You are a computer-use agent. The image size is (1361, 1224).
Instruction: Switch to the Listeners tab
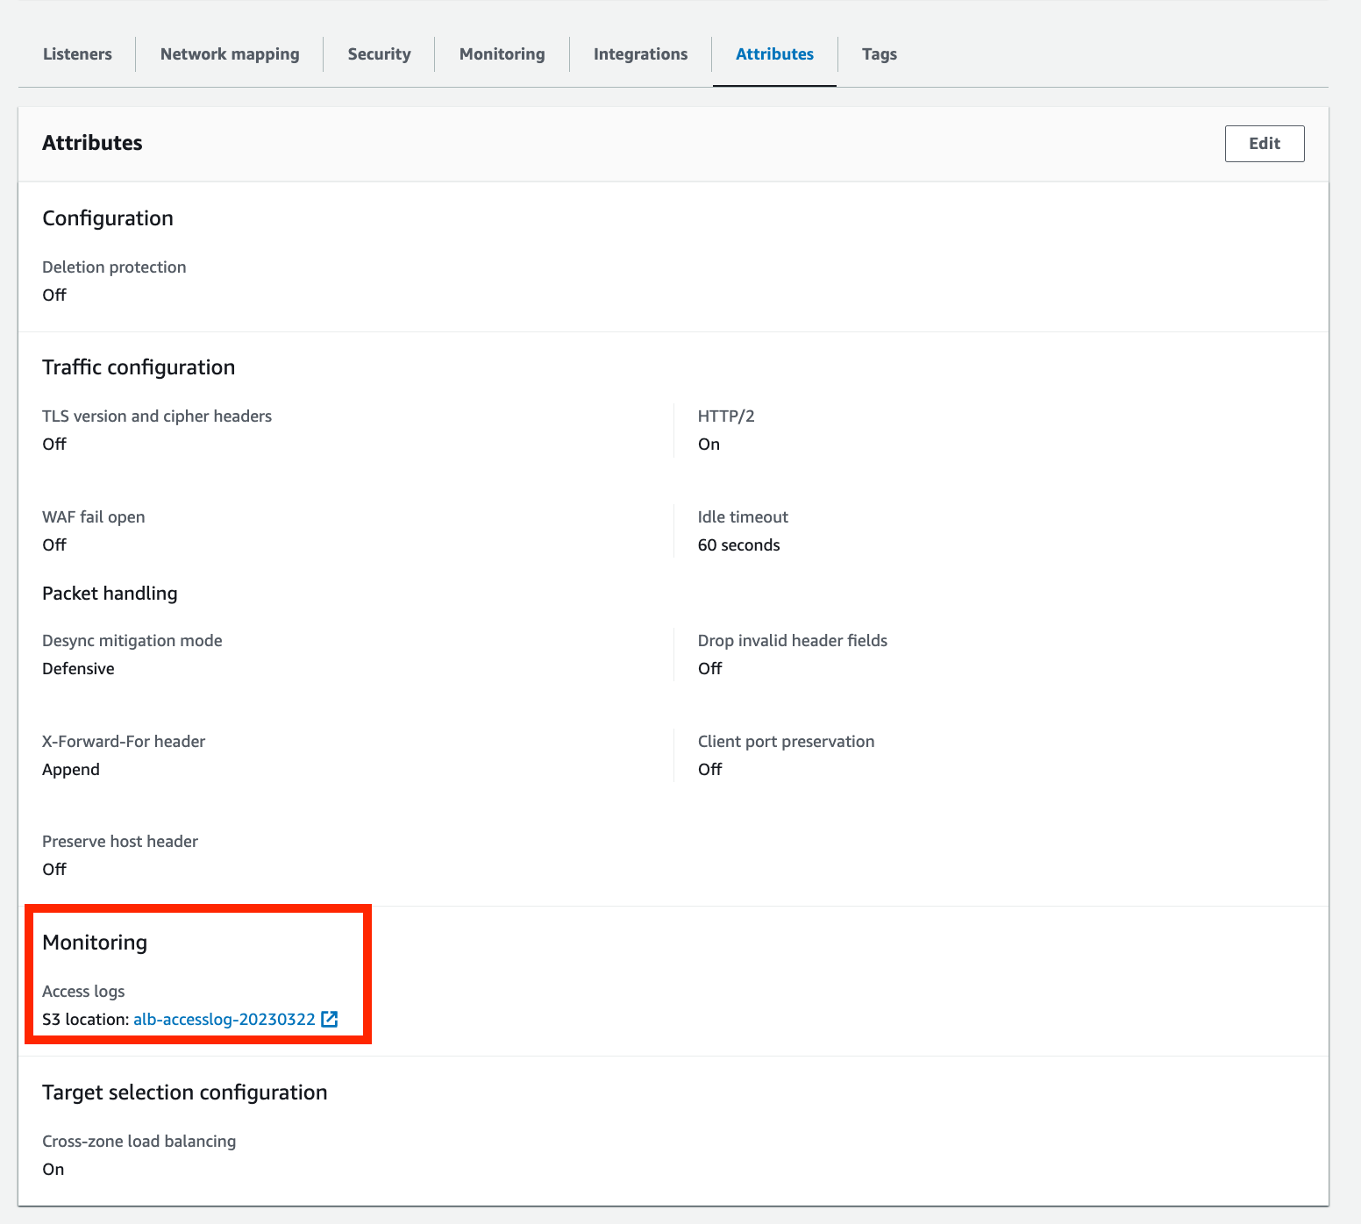[77, 53]
